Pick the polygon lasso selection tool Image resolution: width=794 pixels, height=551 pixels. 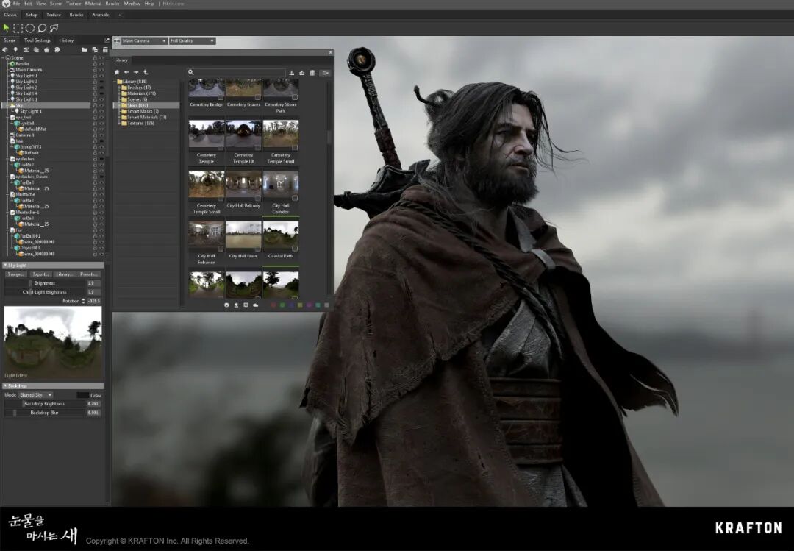(x=54, y=29)
